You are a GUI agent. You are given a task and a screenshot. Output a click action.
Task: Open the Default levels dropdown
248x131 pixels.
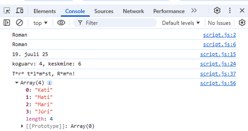pos(181,23)
